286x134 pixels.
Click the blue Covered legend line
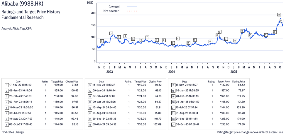click(132, 7)
